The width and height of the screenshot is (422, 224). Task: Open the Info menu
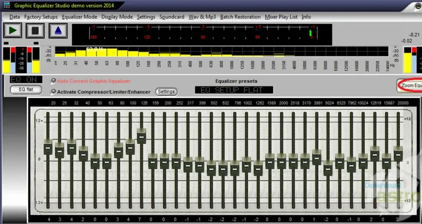[x=306, y=17]
